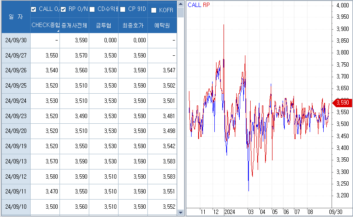Click the small triangle in CHECK종합 header

click(57, 31)
